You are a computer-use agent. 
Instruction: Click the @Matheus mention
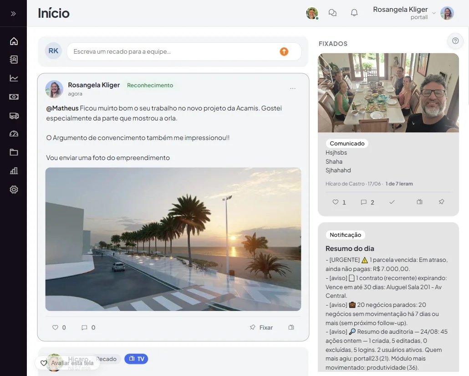click(x=62, y=108)
